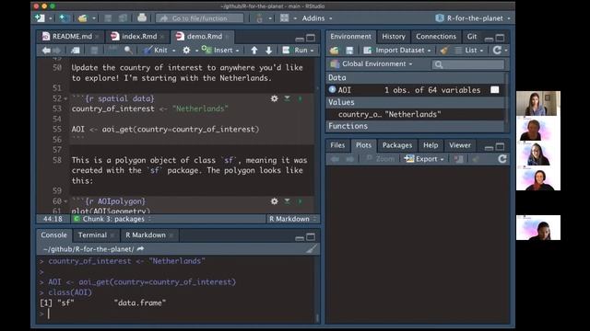The width and height of the screenshot is (590, 331).
Task: Open the R-for-the-planet project menu
Action: pyautogui.click(x=473, y=18)
